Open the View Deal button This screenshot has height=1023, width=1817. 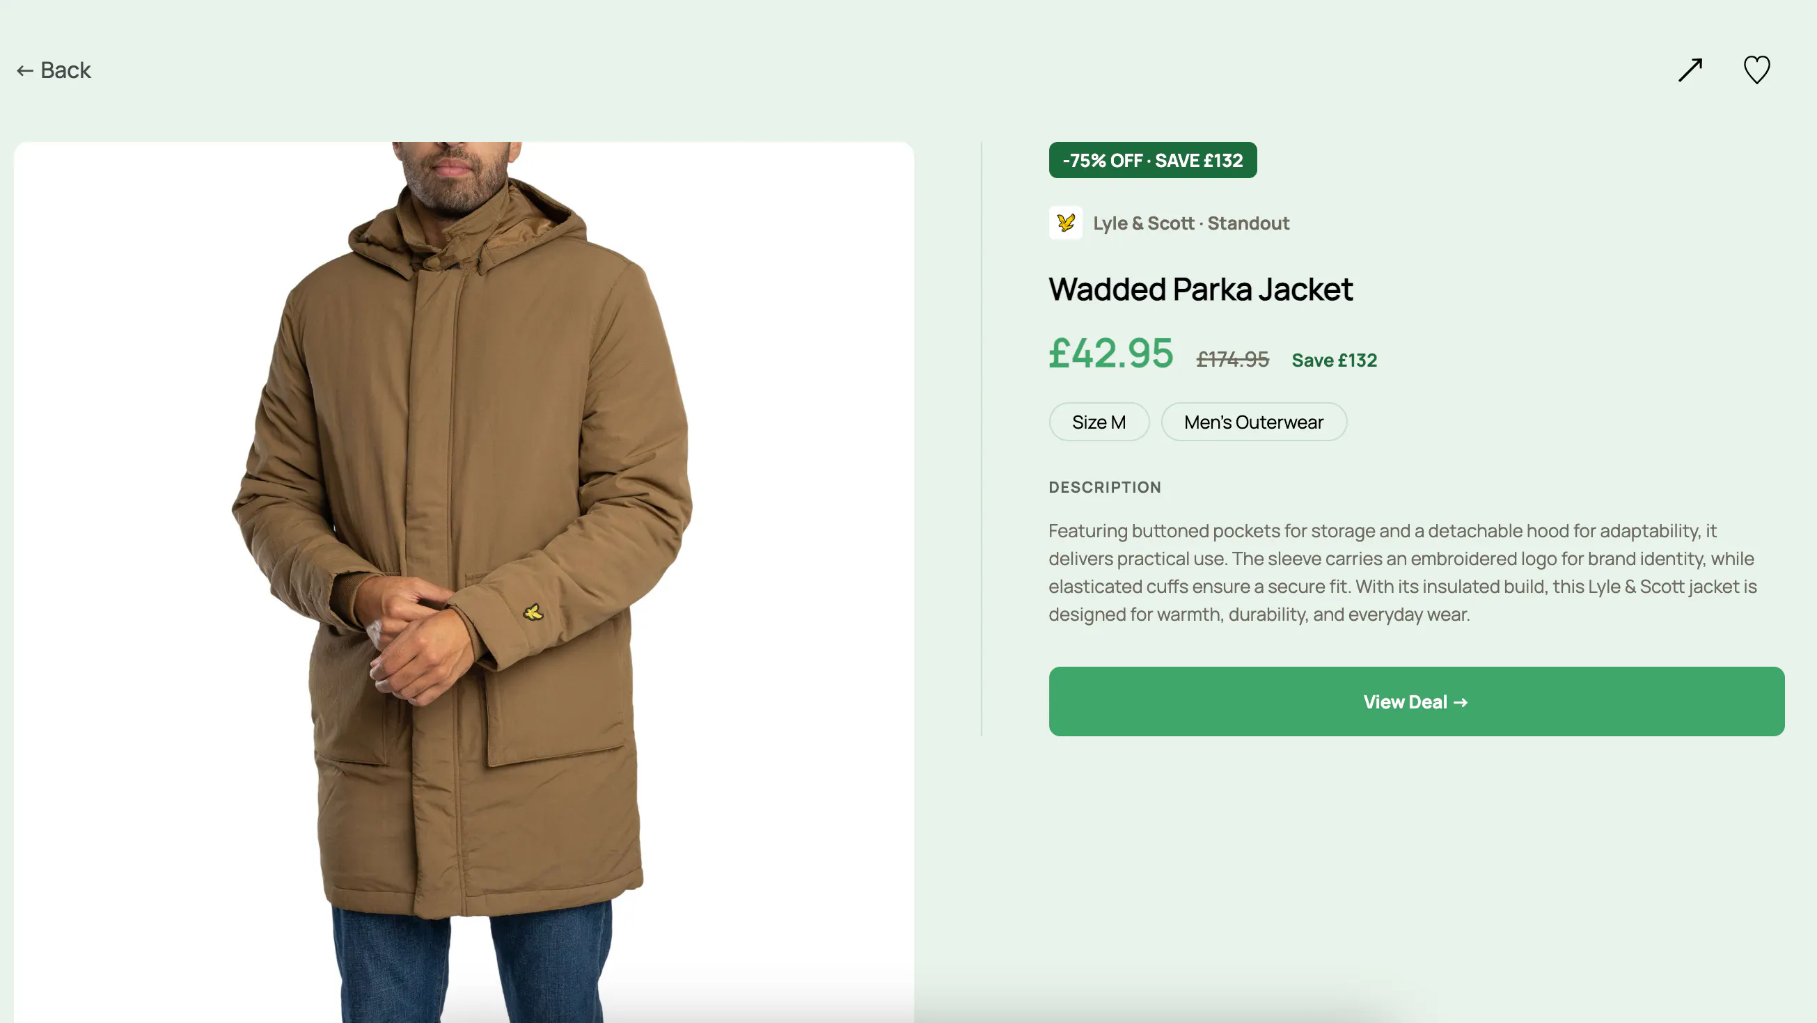1417,701
